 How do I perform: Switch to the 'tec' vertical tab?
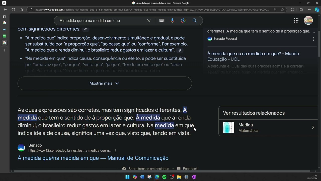coord(4,29)
